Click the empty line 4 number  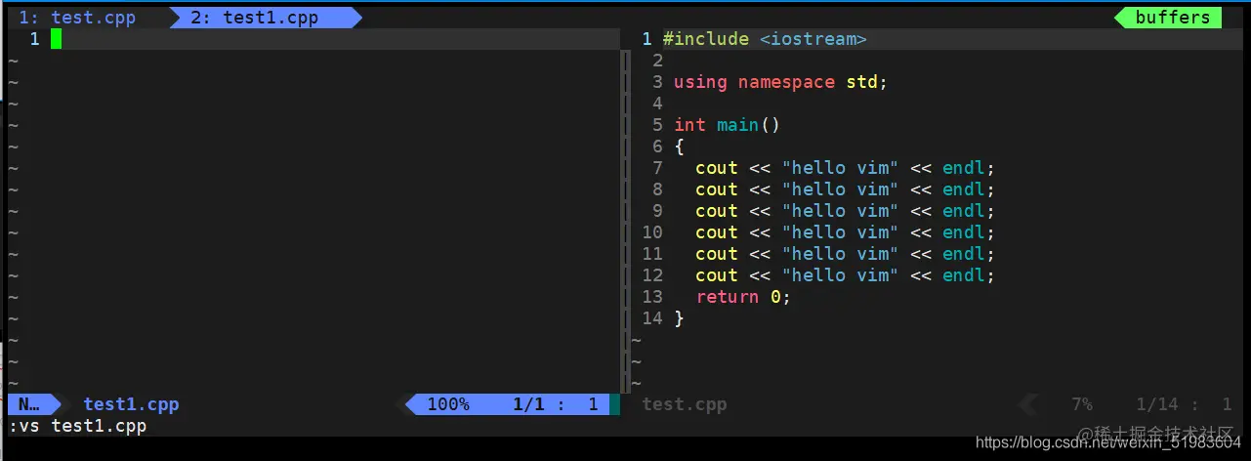(657, 104)
